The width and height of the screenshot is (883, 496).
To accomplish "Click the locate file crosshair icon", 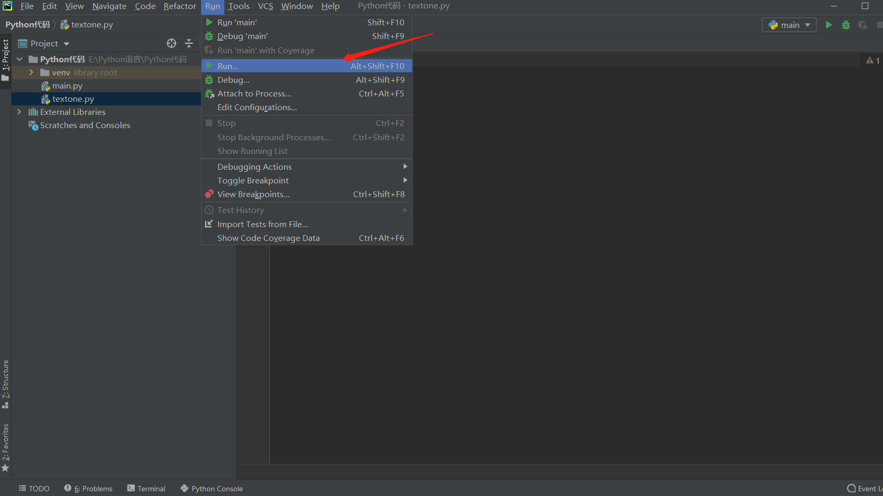I will [x=172, y=43].
